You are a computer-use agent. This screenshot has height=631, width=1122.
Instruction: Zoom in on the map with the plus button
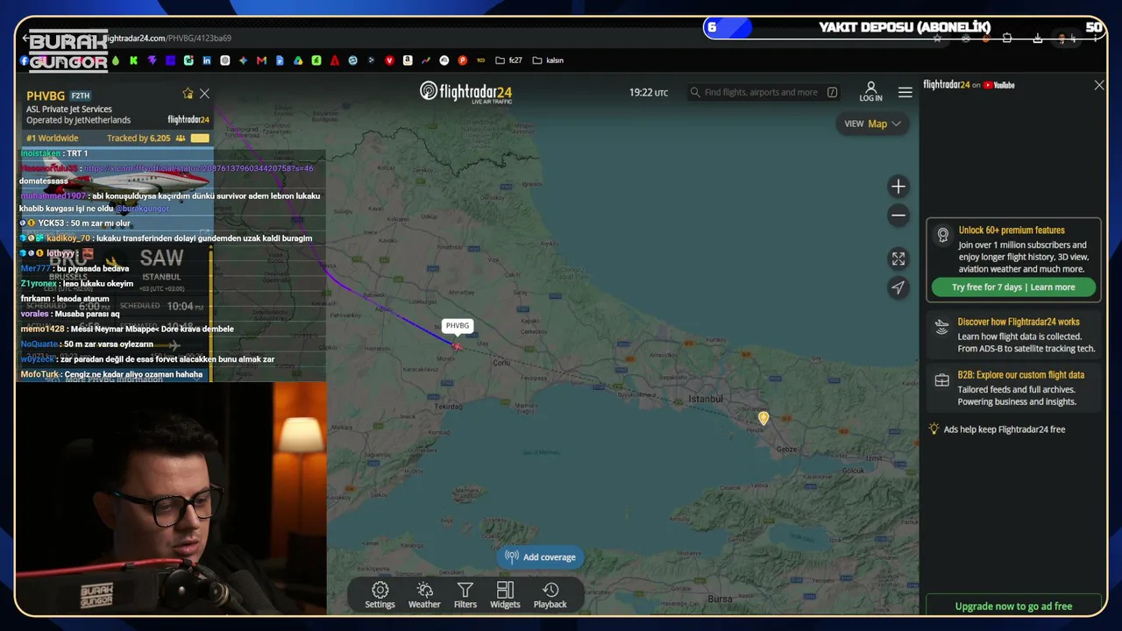coord(898,187)
